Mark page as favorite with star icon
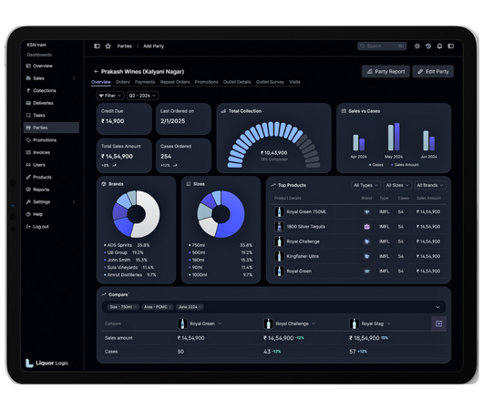This screenshot has height=410, width=483. pyautogui.click(x=108, y=46)
